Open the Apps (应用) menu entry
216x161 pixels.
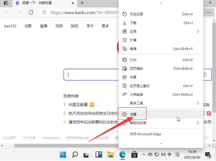pyautogui.click(x=161, y=32)
